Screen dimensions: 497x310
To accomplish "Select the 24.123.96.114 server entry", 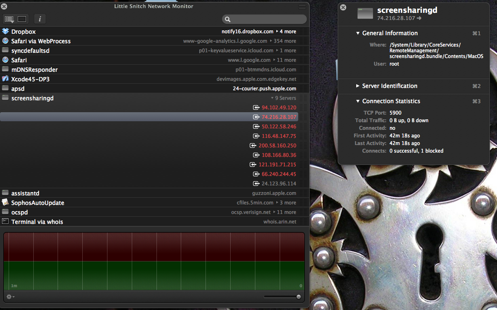I will pyautogui.click(x=279, y=184).
